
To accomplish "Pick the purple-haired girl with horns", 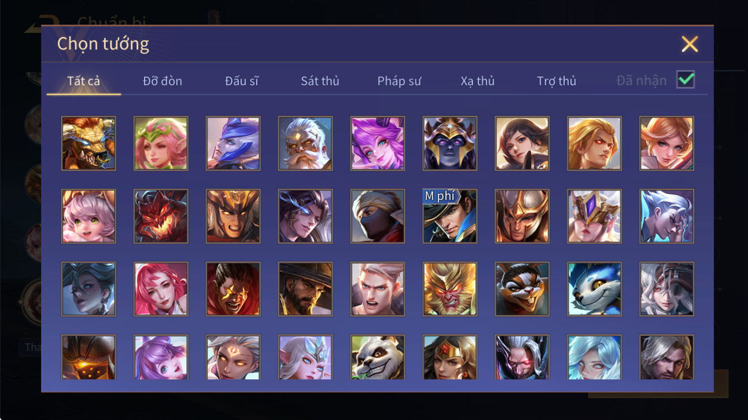I will pyautogui.click(x=377, y=143).
